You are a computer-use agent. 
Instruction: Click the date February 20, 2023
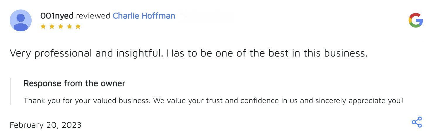coord(46,125)
